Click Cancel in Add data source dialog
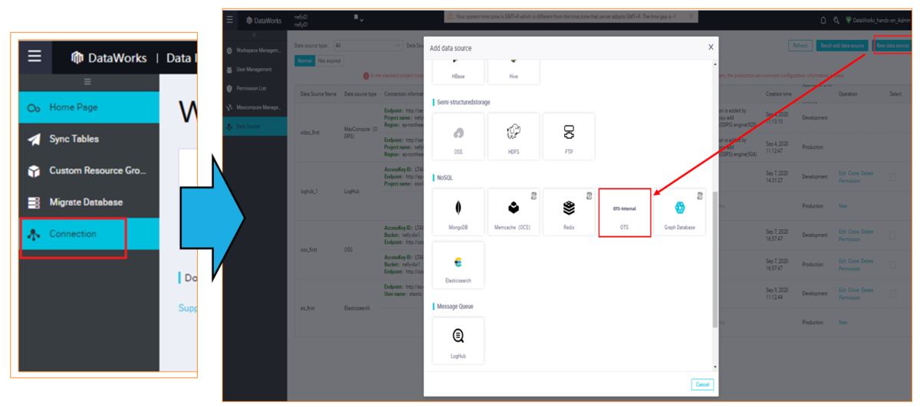 point(701,385)
